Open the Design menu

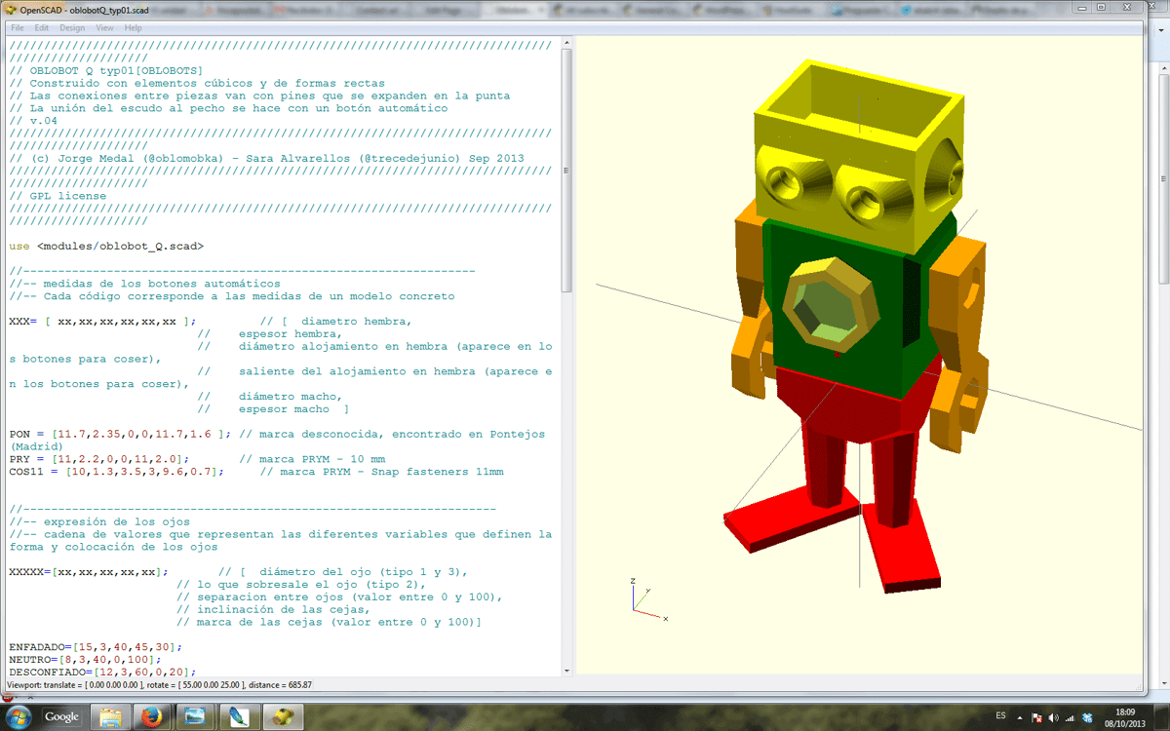tap(72, 28)
